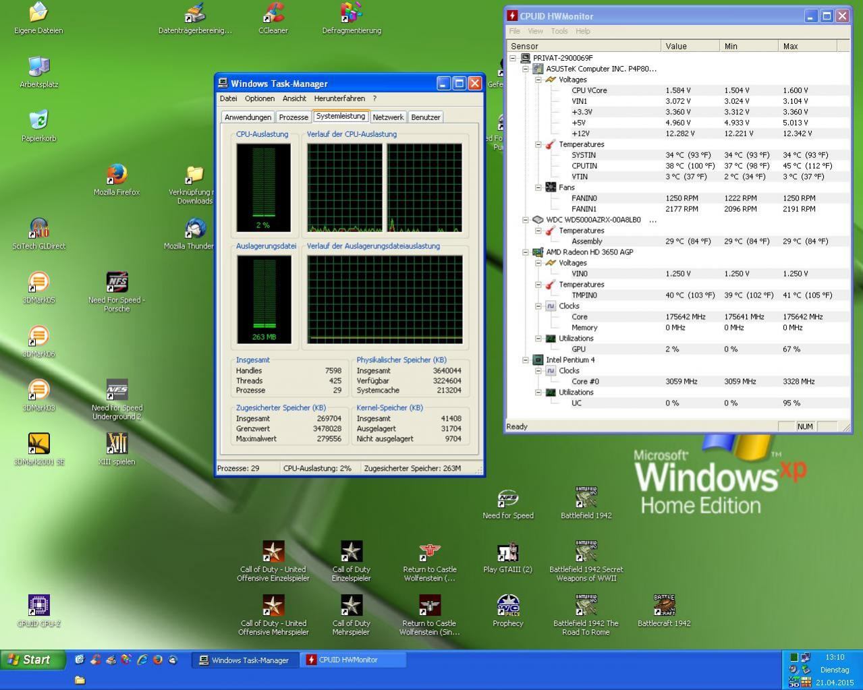Screen dimensions: 863x690
Task: Switch to Netzwerk tab
Action: pos(388,117)
